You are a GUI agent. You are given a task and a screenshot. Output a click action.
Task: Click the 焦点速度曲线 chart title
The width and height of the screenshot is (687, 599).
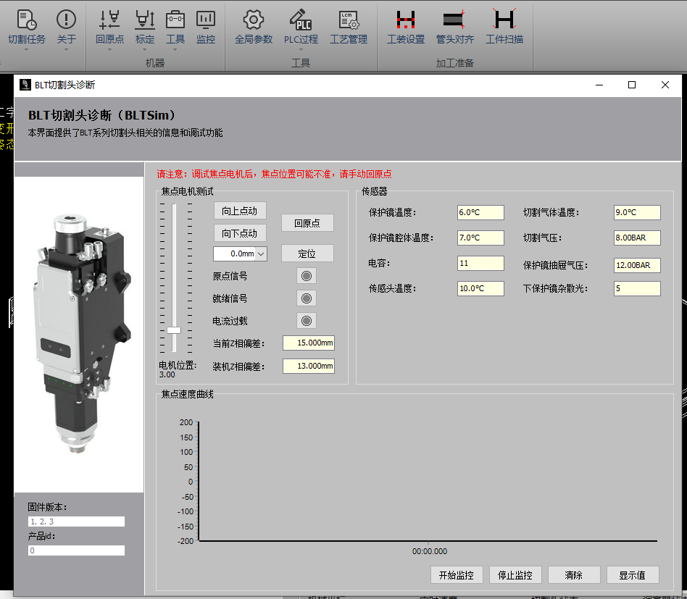pyautogui.click(x=187, y=394)
